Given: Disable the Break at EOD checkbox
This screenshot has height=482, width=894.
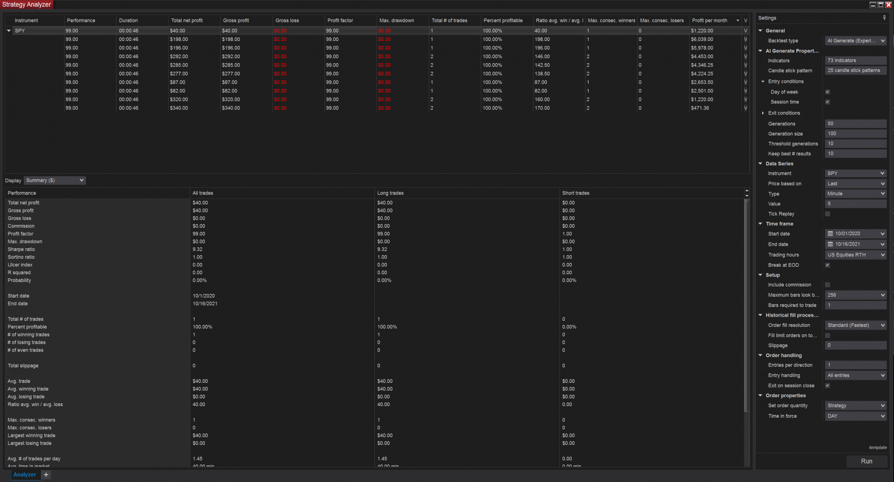Looking at the screenshot, I should pos(827,265).
